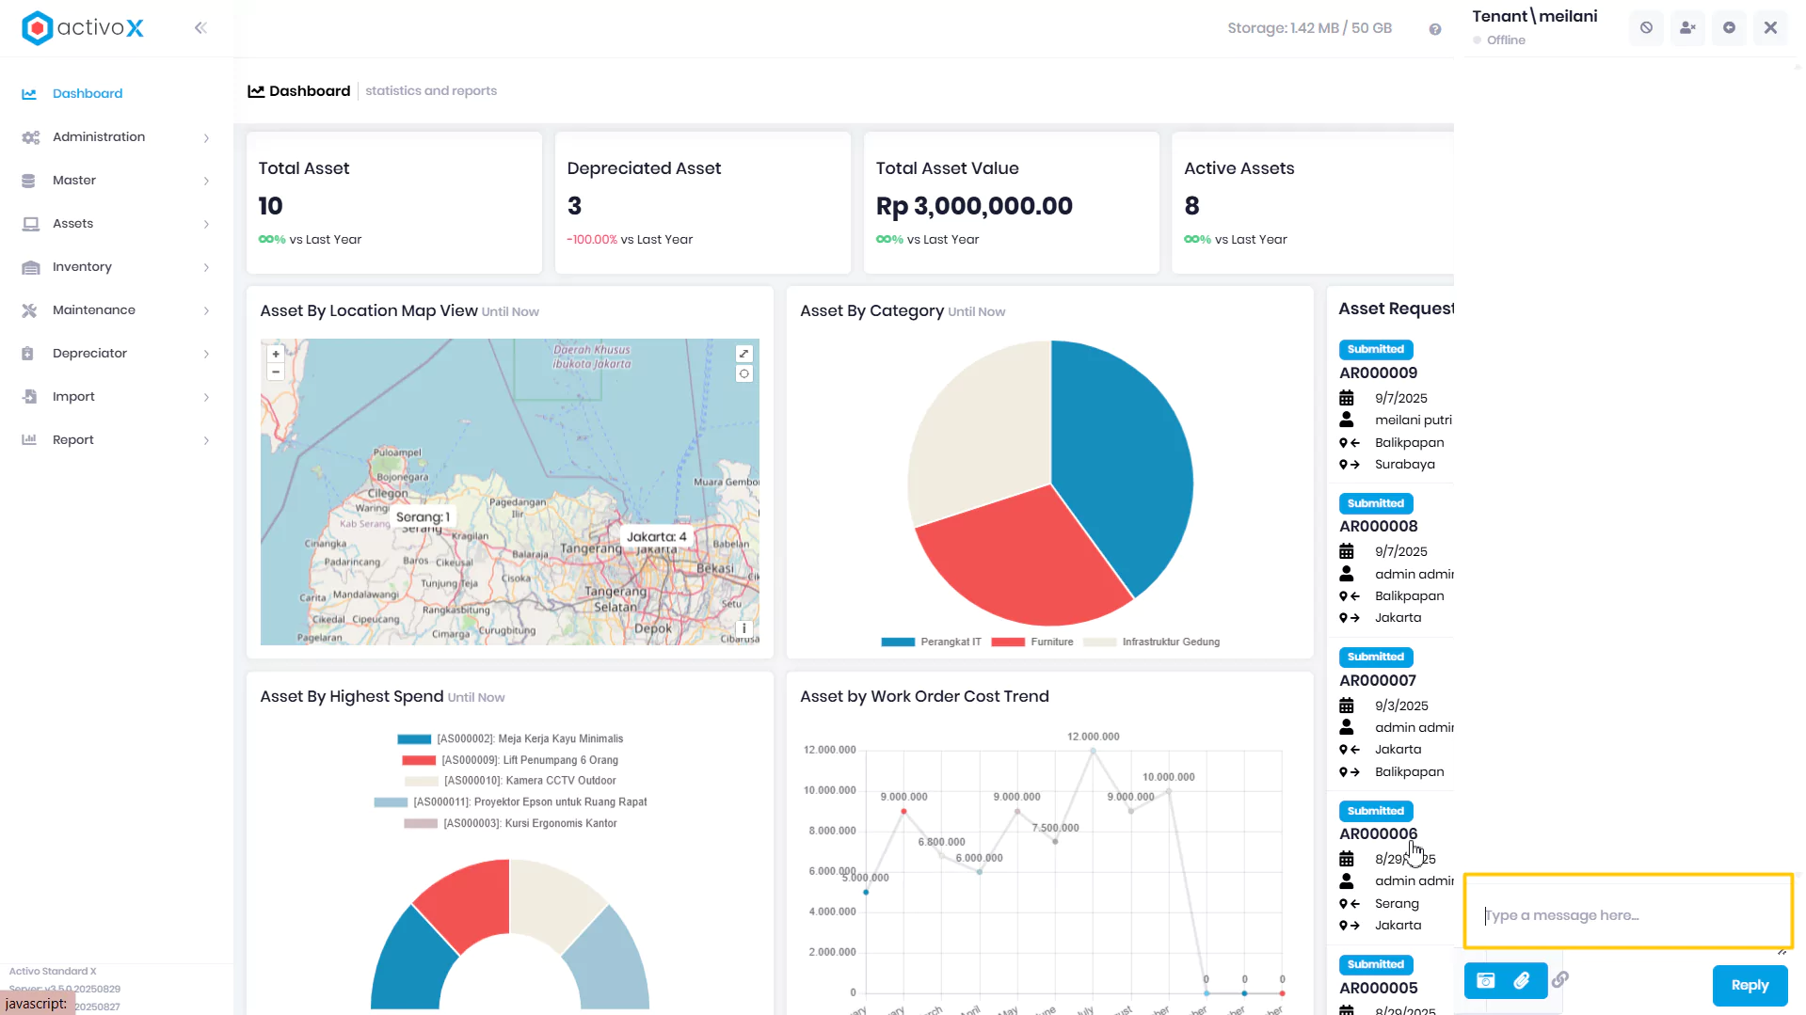Expand the Import menu chevron
Viewport: 1806px width, 1015px height.
[206, 398]
